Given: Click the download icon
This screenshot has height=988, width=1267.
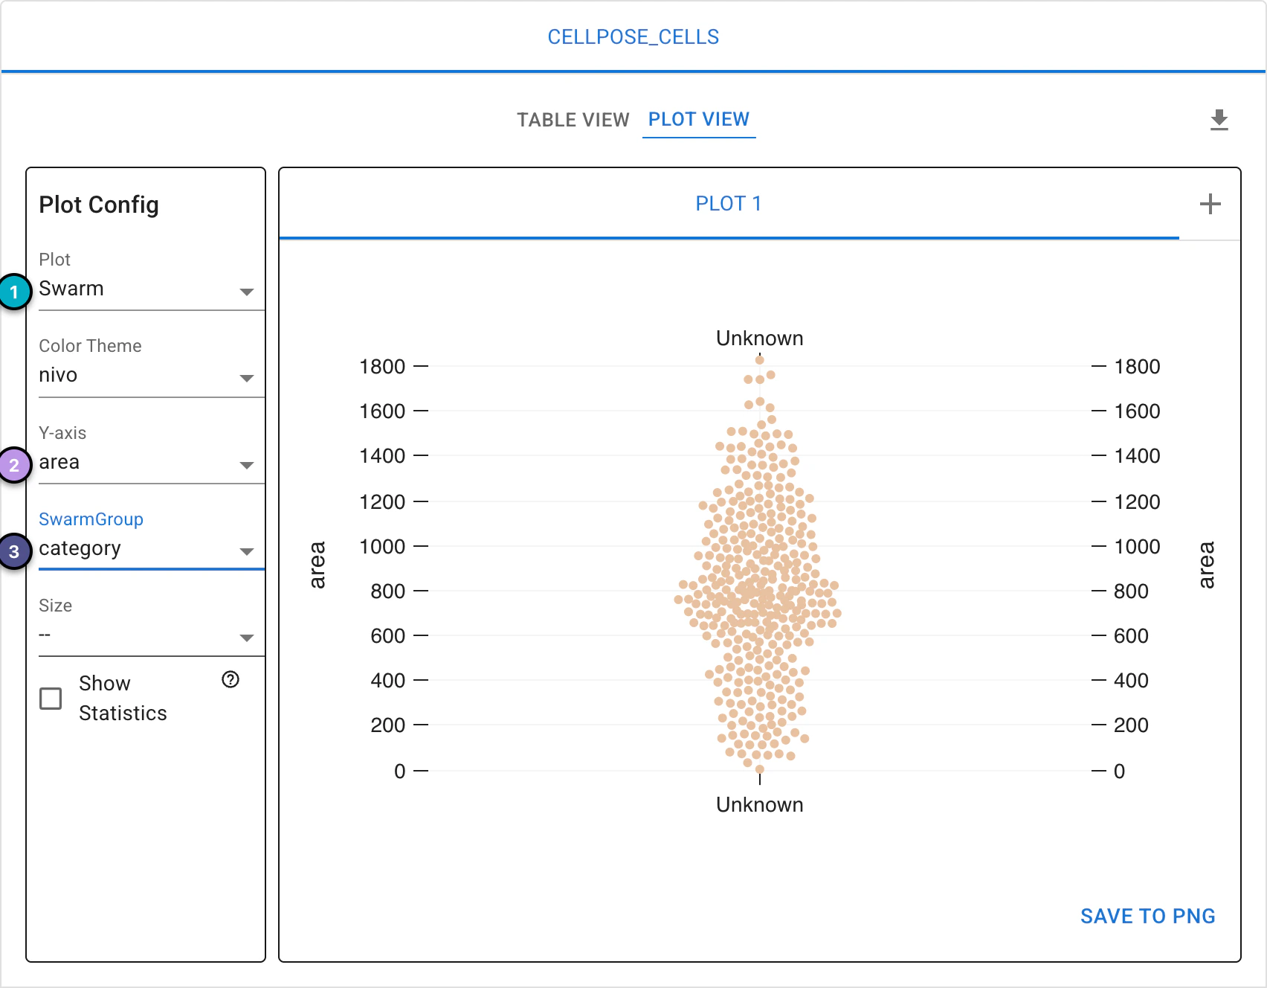Looking at the screenshot, I should [1219, 120].
